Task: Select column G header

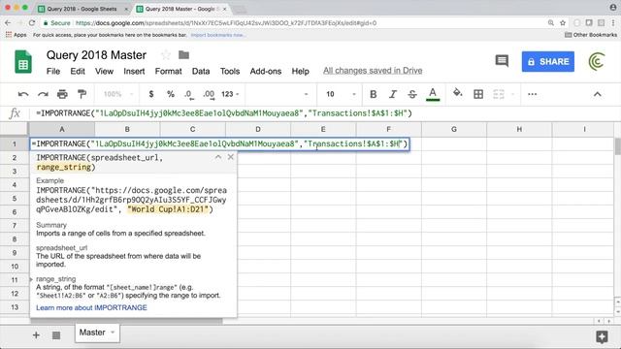Action: [x=454, y=129]
